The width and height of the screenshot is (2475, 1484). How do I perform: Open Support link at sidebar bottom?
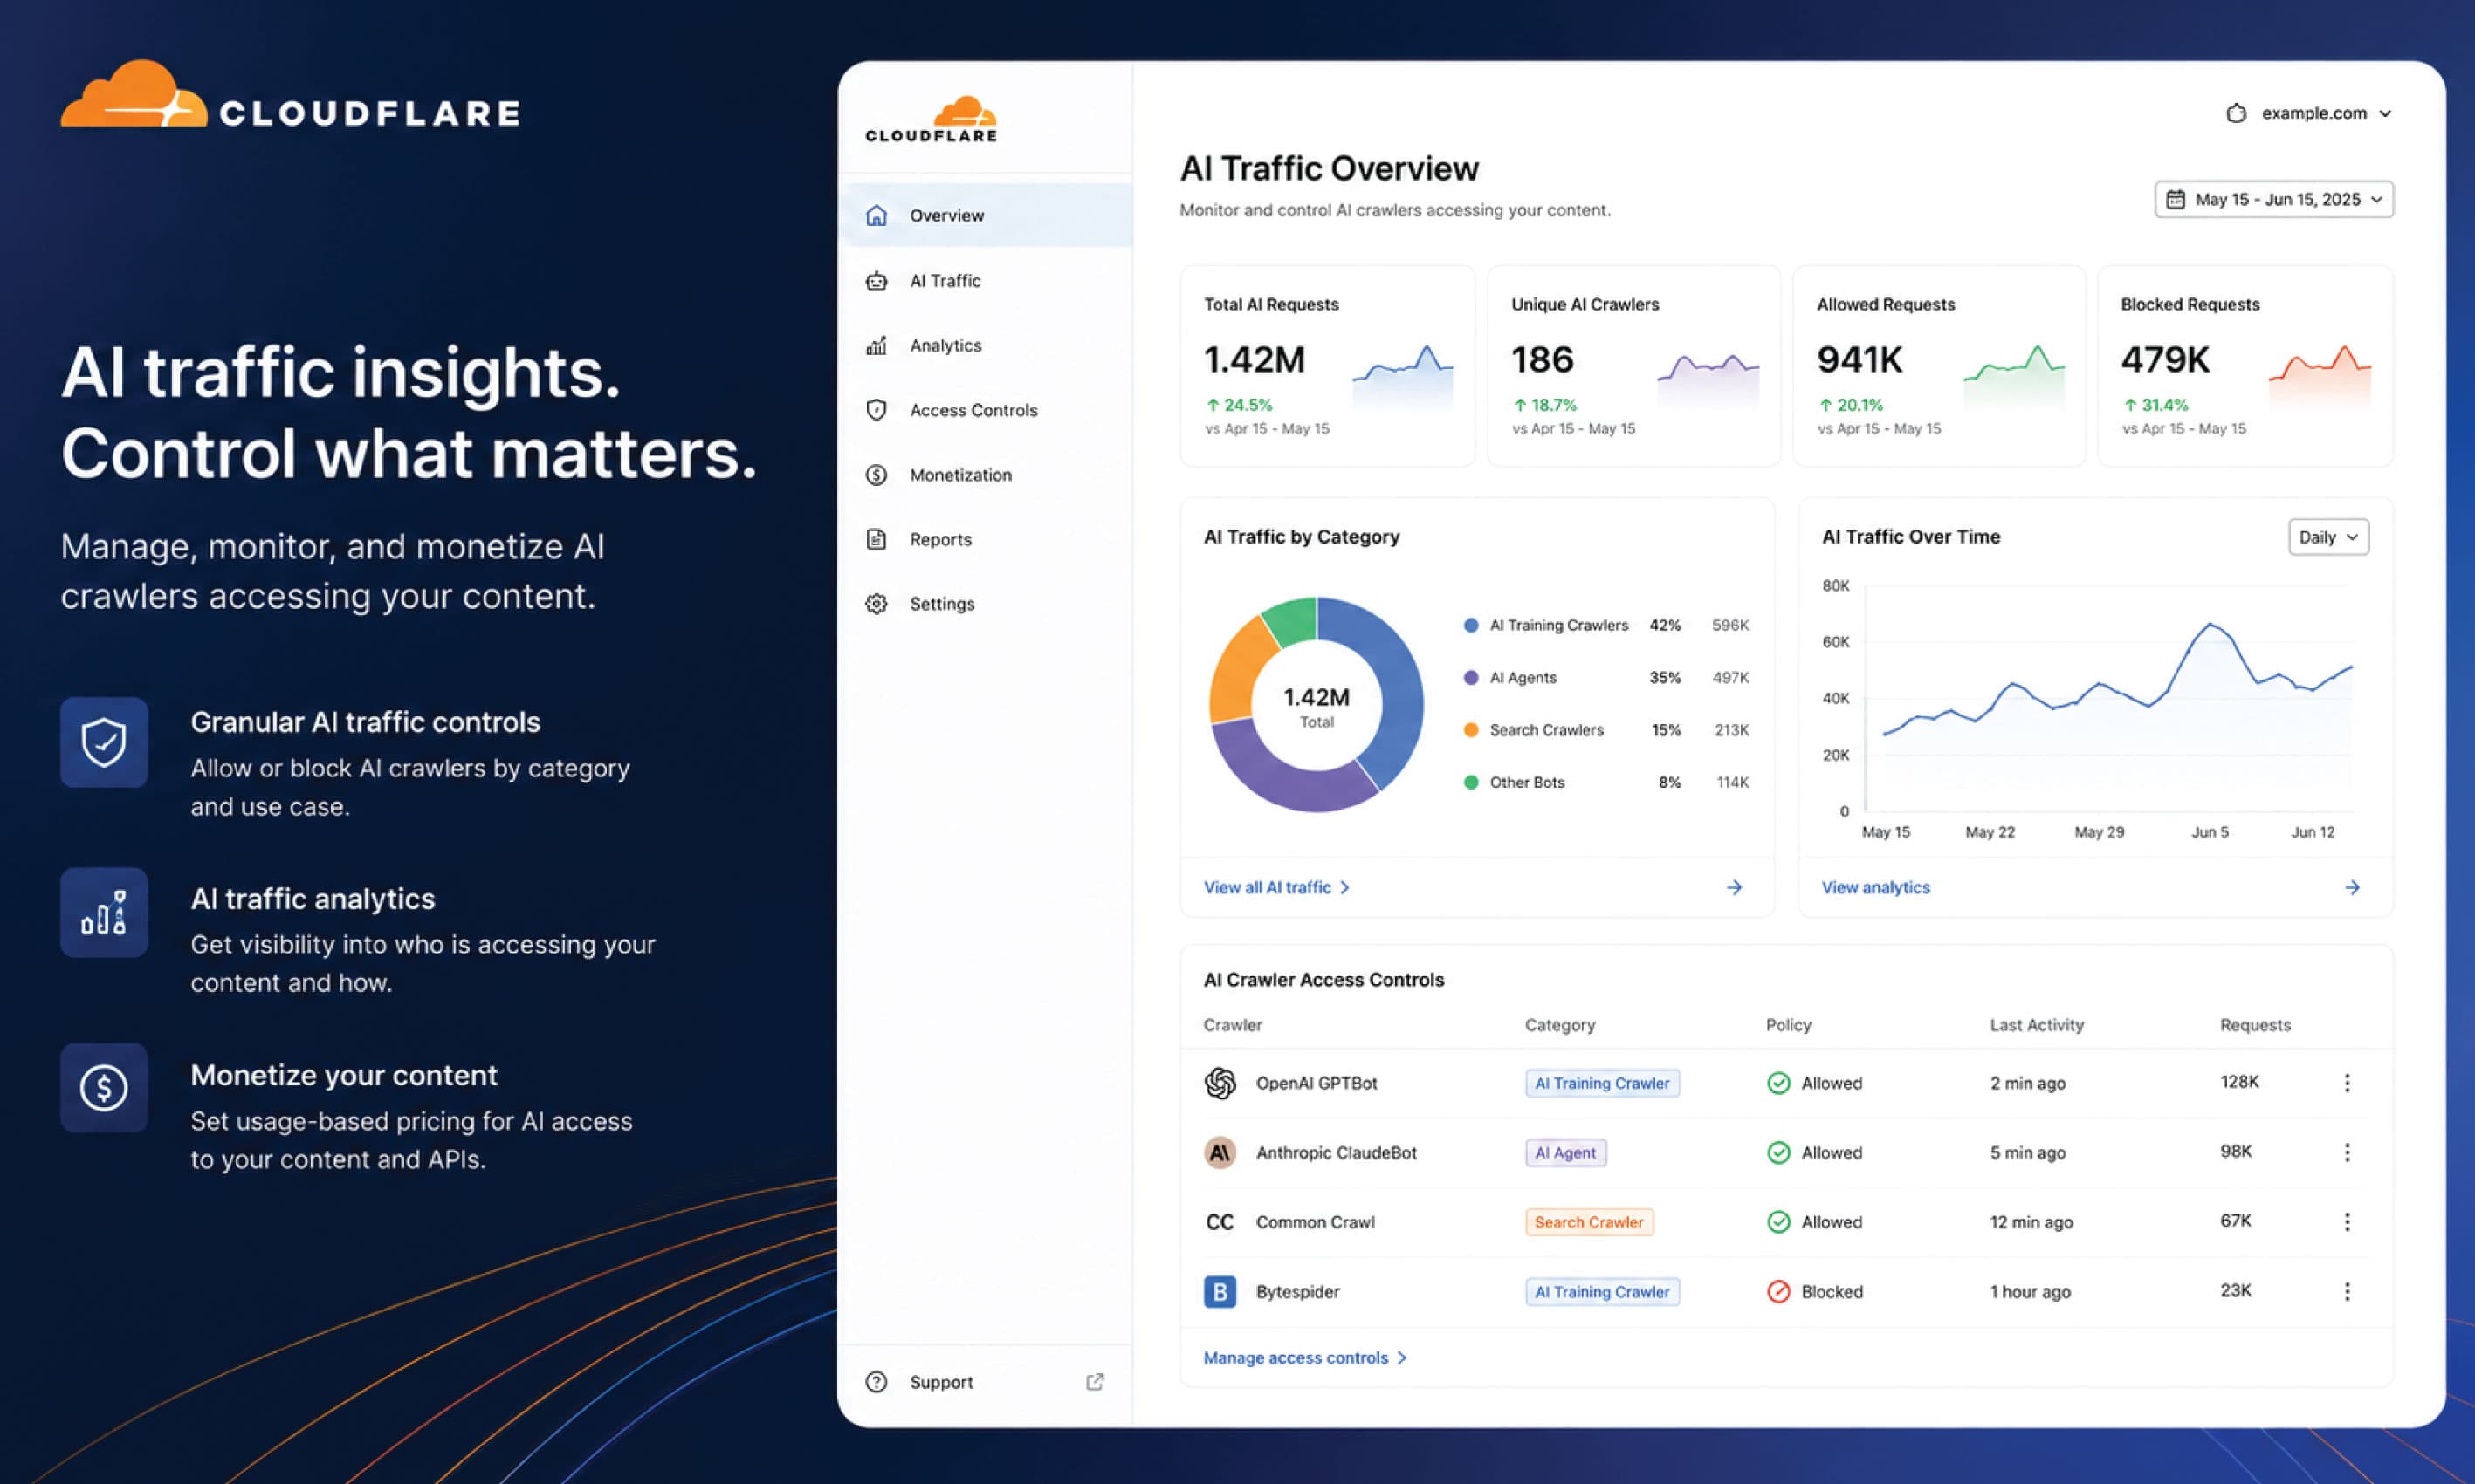[x=987, y=1382]
